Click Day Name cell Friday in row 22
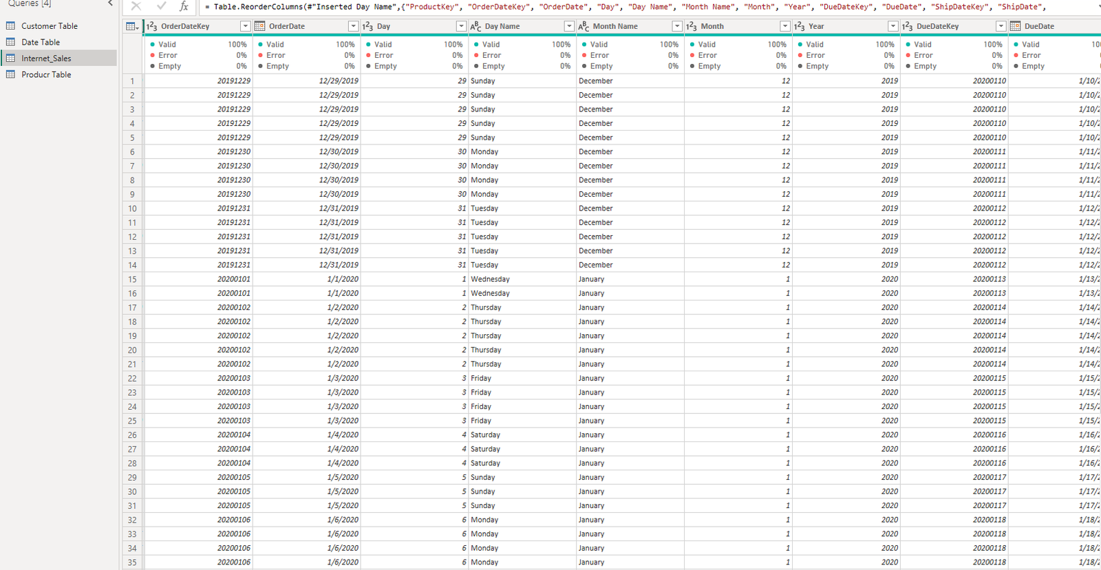1101x570 pixels. 522,379
